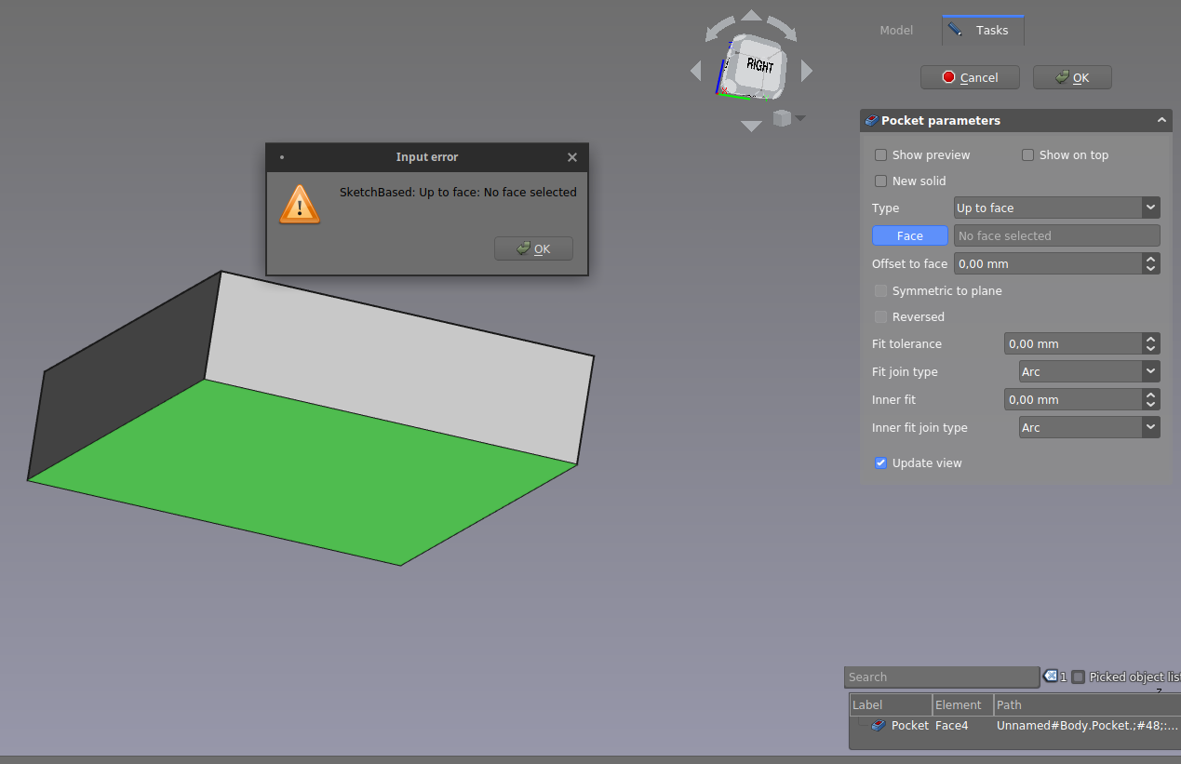Image resolution: width=1181 pixels, height=764 pixels.
Task: Click the warning triangle icon in the error dialog
Action: [x=300, y=205]
